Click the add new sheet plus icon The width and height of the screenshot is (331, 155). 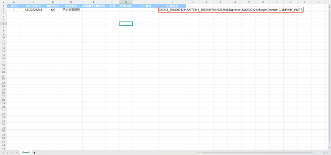[x=34, y=153]
